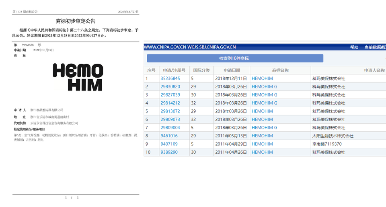
Task: View registration number 9407109 details
Action: tap(169, 144)
